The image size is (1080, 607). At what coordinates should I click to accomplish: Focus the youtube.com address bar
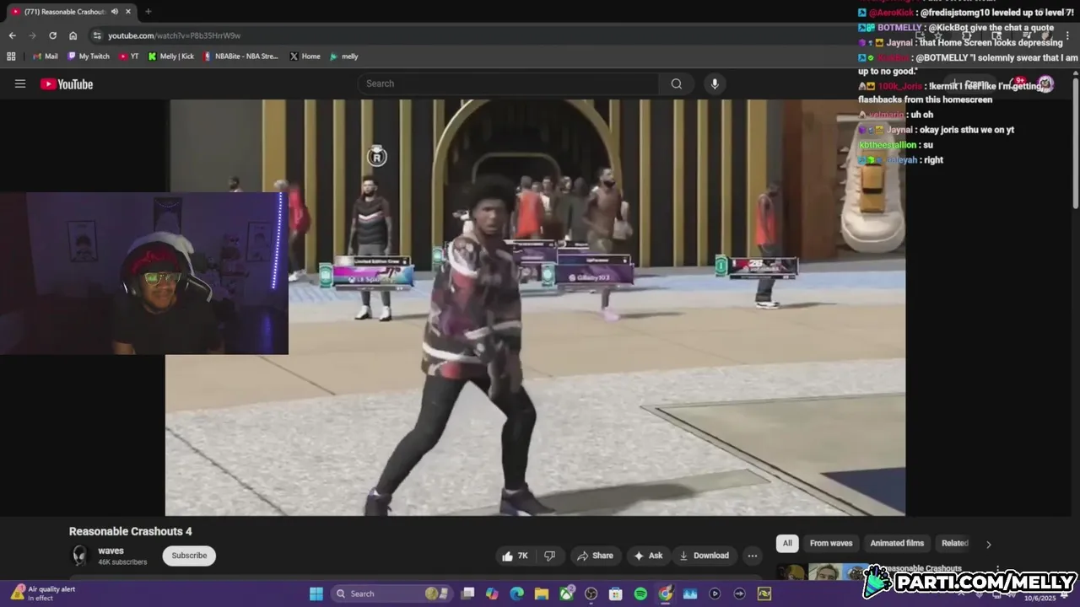pos(472,35)
